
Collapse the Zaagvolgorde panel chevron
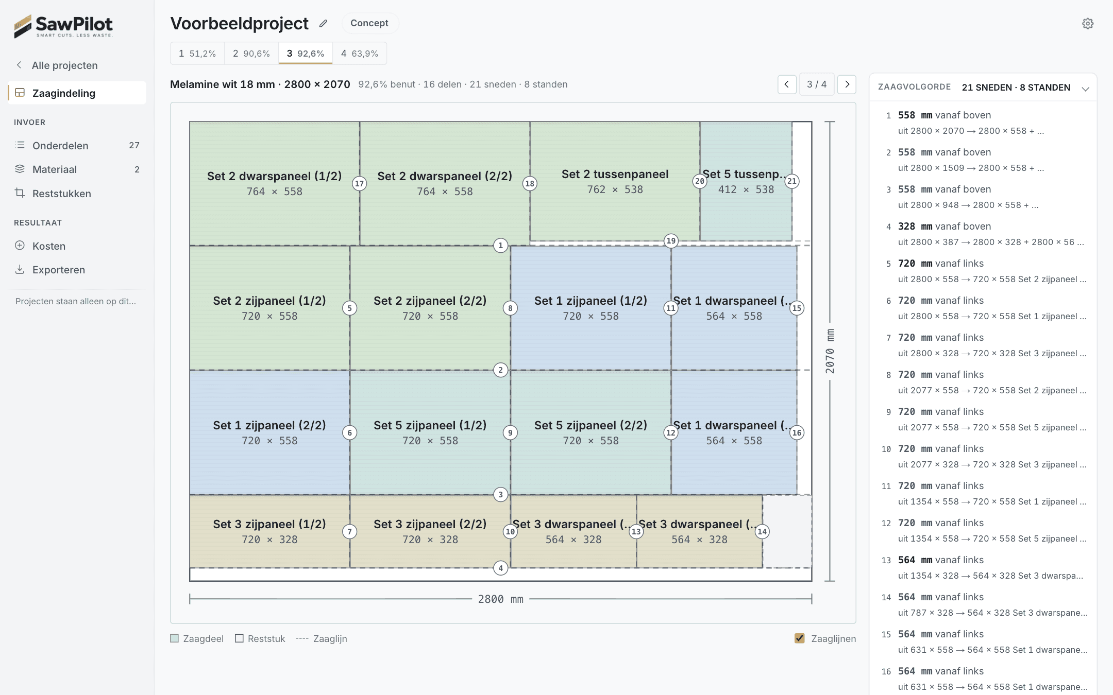[1085, 89]
